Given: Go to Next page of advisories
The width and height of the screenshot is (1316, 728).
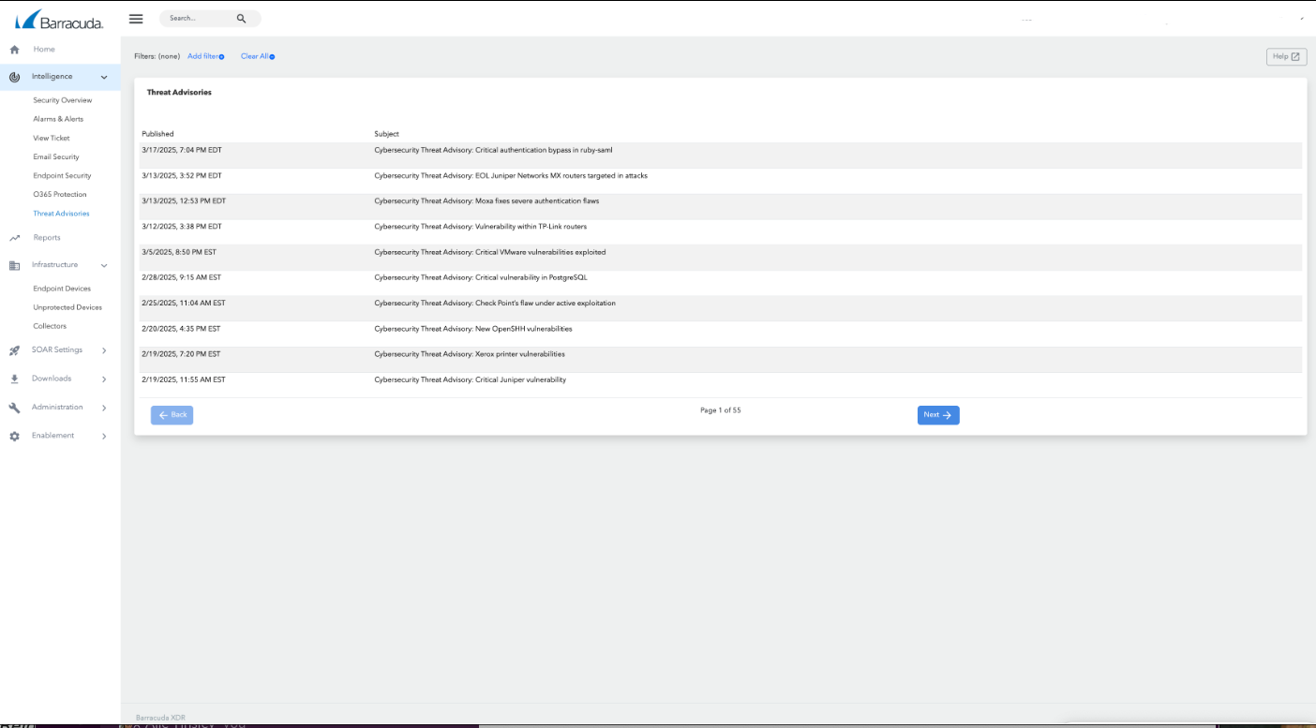Looking at the screenshot, I should pyautogui.click(x=937, y=415).
